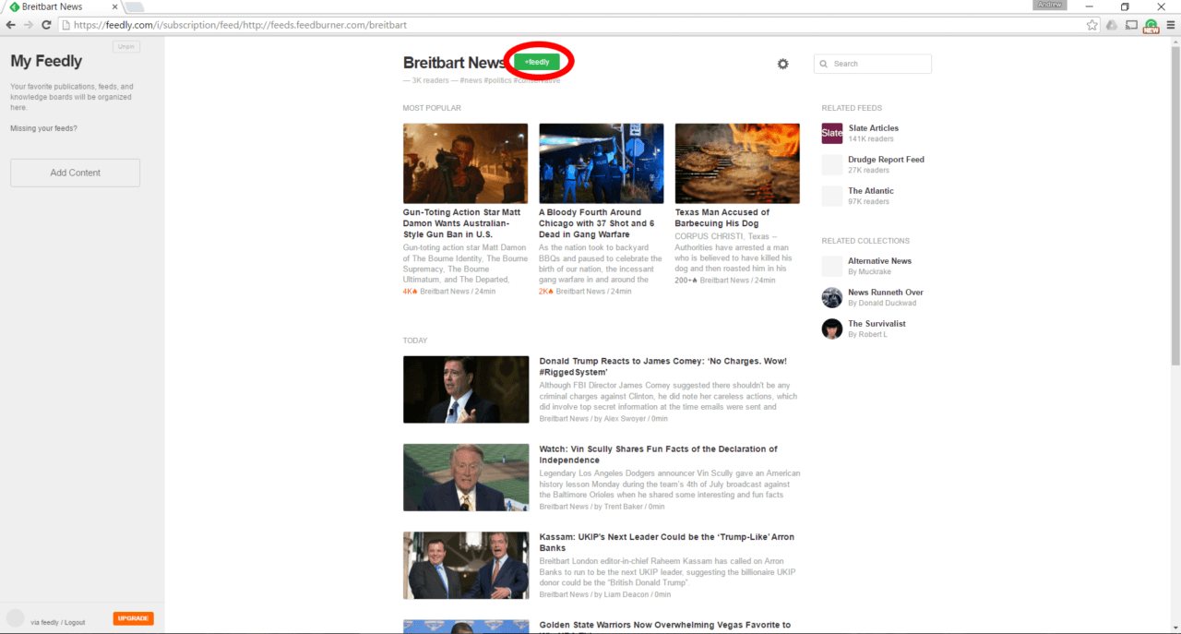This screenshot has width=1181, height=634.
Task: Bookmark page with the star icon
Action: (1092, 25)
